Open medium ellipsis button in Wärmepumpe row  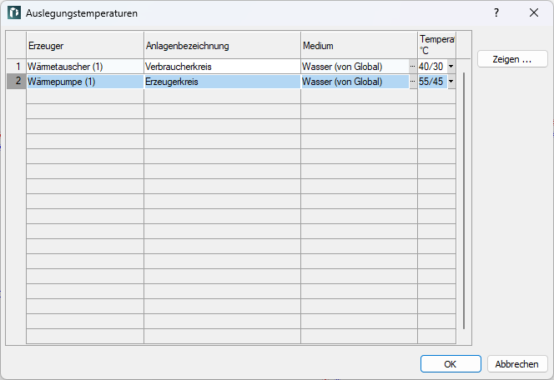coord(413,82)
